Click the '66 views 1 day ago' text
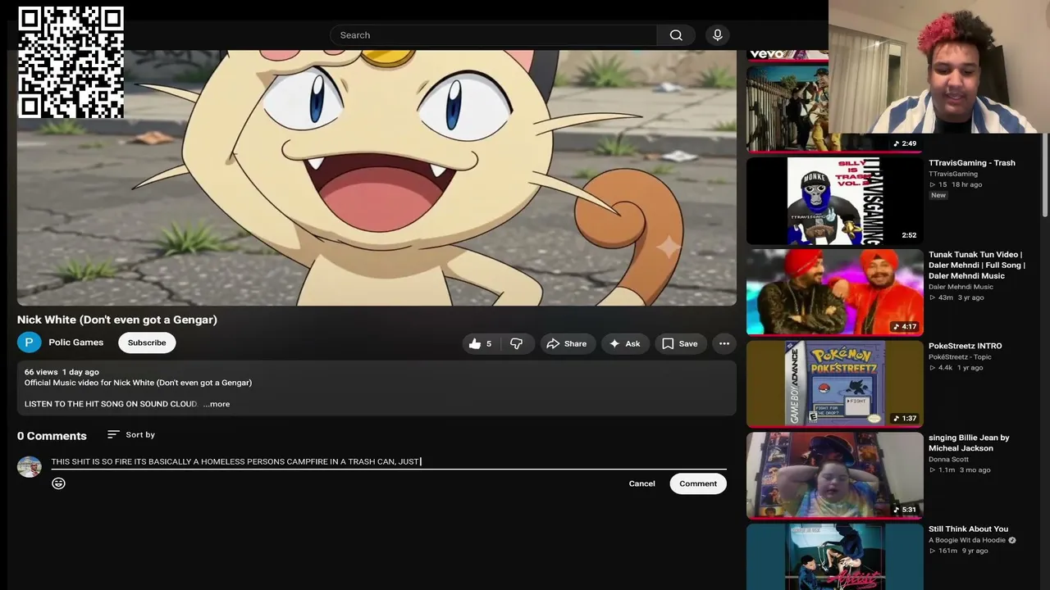Screen dimensions: 1050x590 tap(62, 372)
